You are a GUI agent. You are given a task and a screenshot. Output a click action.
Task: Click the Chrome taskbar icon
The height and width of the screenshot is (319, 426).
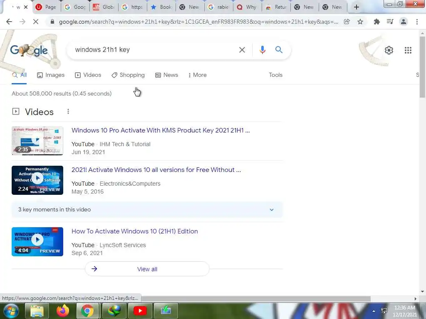(x=87, y=311)
